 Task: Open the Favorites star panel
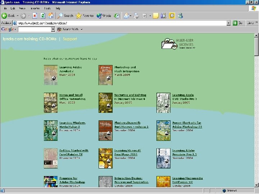click(85, 16)
